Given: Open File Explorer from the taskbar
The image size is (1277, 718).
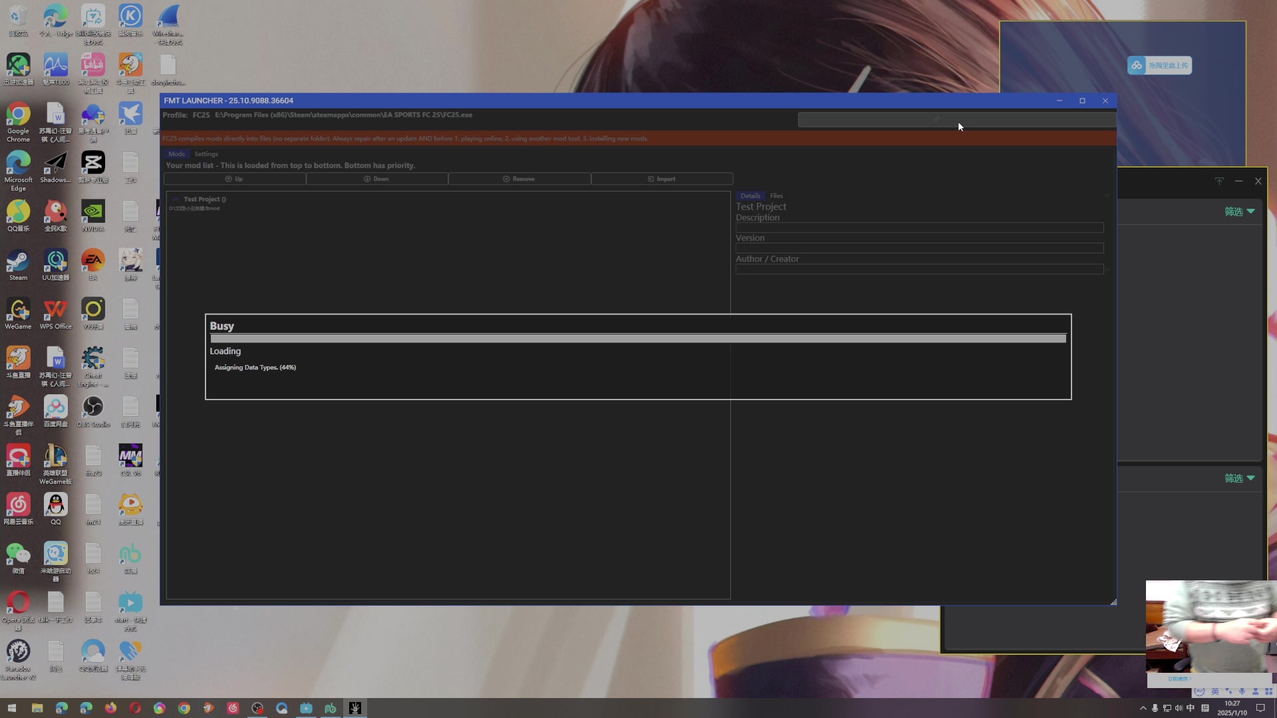Looking at the screenshot, I should point(37,708).
